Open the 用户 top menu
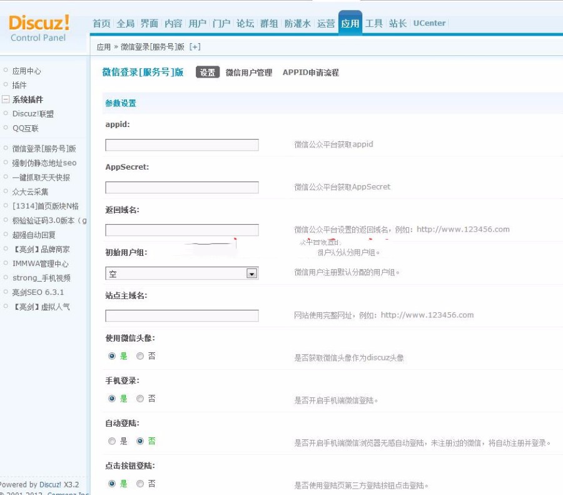Screen dimensions: 563x495 tap(197, 23)
